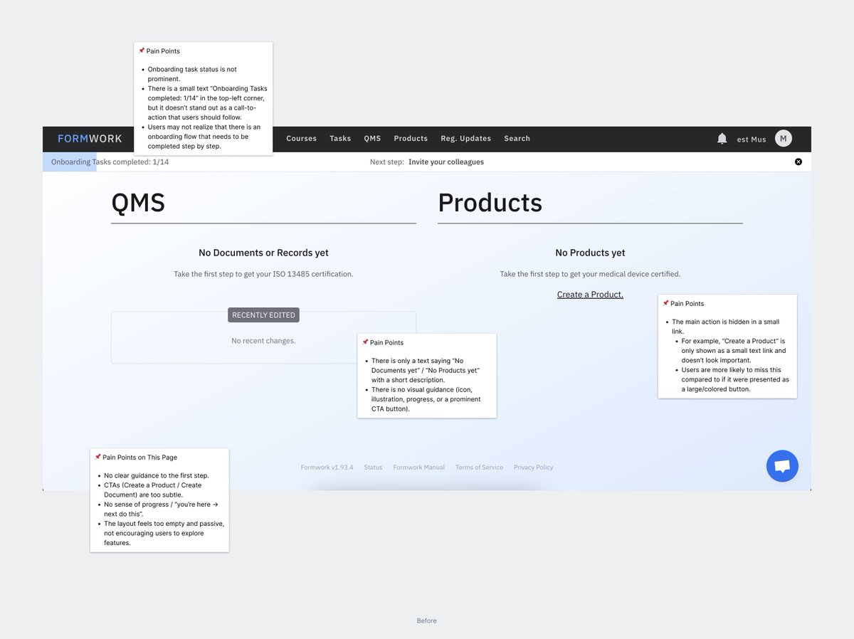Open the Terms of Service footer link
The image size is (854, 639).
[x=479, y=468]
